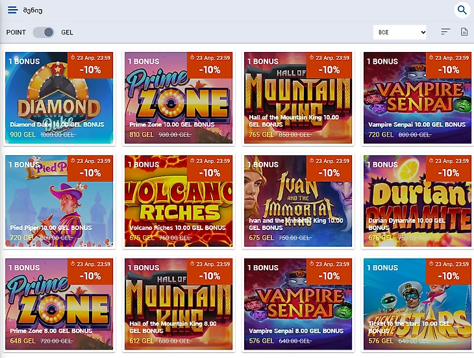Screen dimensions: 474x358
Task: Open the Durian Dynamite 10.00 GEL card
Action: coord(417,201)
